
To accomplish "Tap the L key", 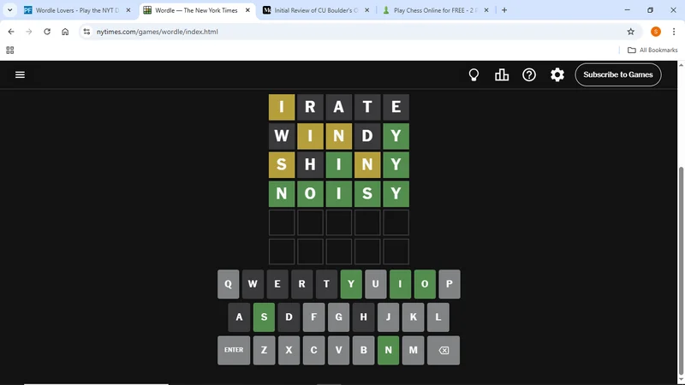I will pos(438,317).
